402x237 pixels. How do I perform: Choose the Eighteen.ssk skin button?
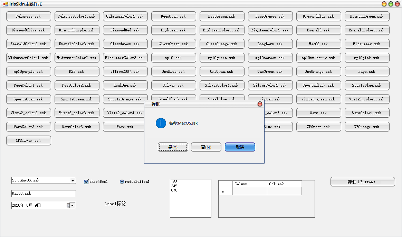(174, 30)
